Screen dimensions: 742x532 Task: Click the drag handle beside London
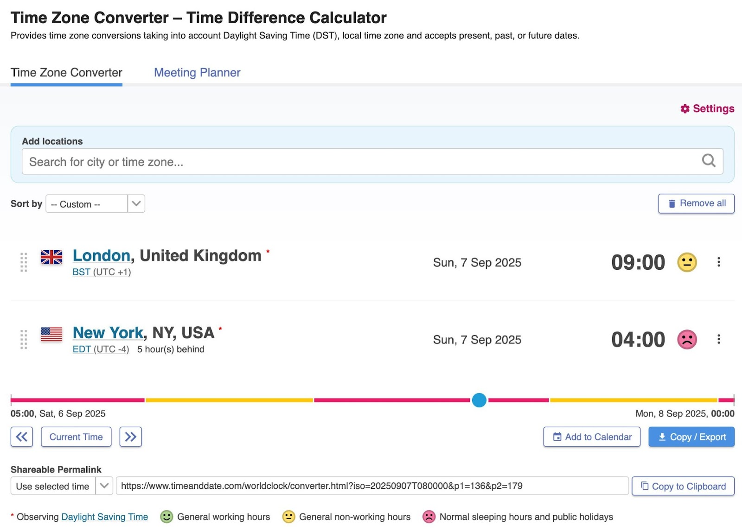[x=24, y=262]
